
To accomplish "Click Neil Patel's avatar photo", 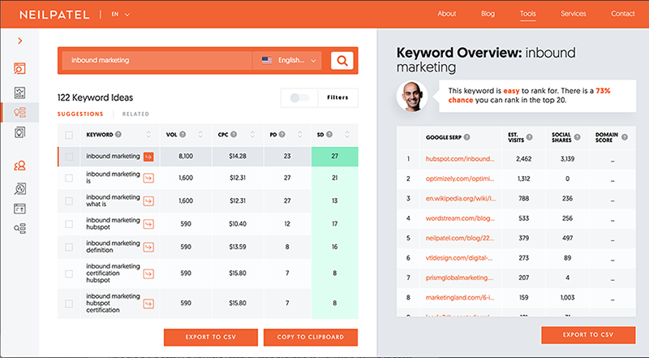I will (412, 96).
